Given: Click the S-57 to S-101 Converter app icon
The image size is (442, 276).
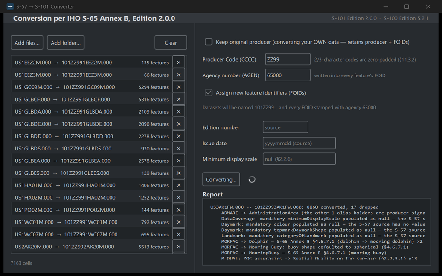Looking at the screenshot, I should click(x=10, y=6).
